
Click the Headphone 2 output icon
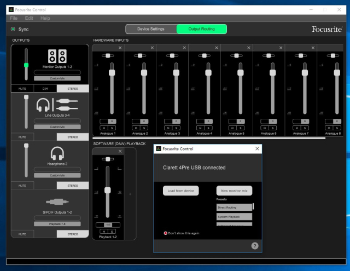click(57, 154)
